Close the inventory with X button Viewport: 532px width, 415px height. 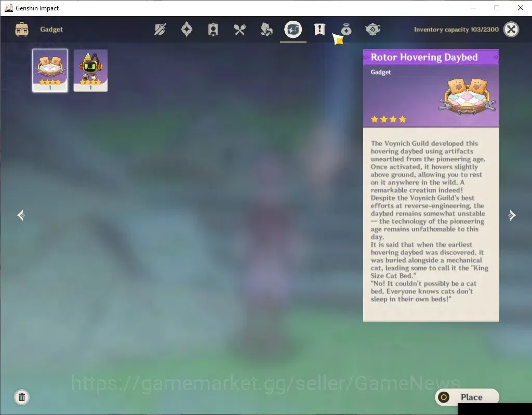[511, 30]
